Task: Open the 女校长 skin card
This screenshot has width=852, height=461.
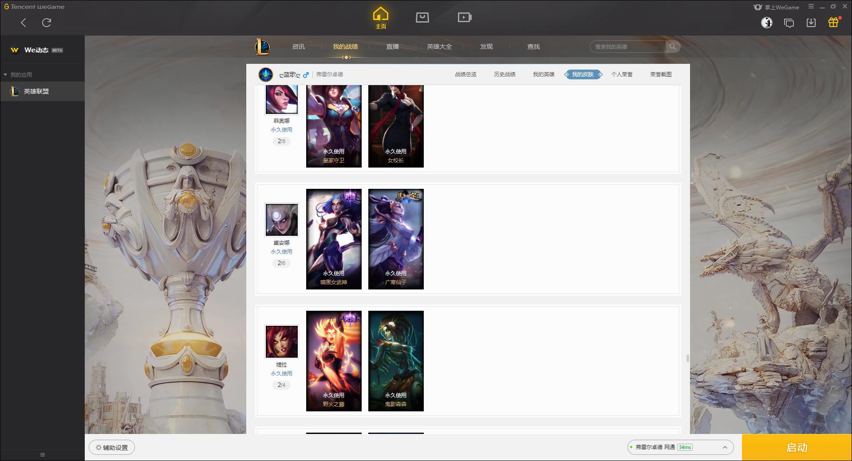Action: 396,126
